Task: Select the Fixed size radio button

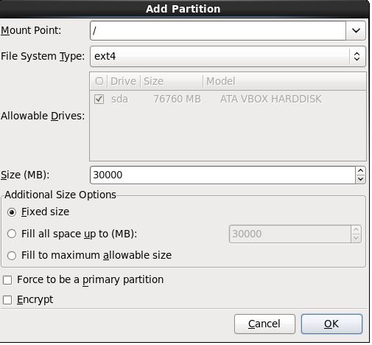Action: pyautogui.click(x=12, y=212)
